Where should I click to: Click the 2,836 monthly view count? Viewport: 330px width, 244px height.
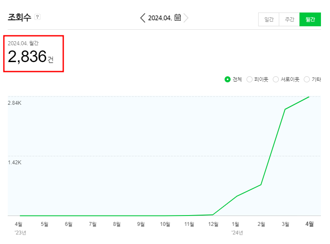click(x=27, y=56)
